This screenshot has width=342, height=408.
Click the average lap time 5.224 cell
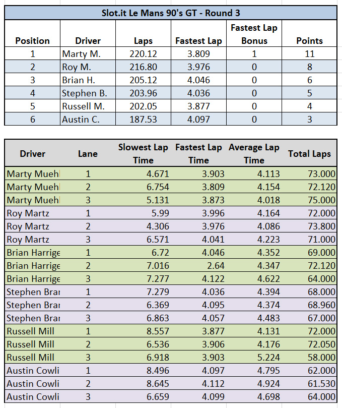tap(254, 358)
